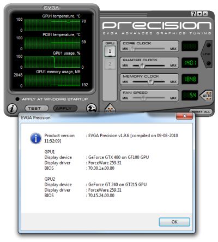Viewport: 218px width, 242px height.
Task: Click the 'GPU2' heading in dialog
Action: pyautogui.click(x=50, y=179)
